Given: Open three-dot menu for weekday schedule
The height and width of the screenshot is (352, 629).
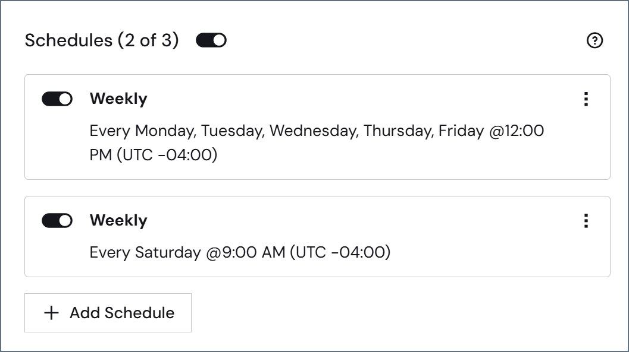Looking at the screenshot, I should pyautogui.click(x=586, y=99).
